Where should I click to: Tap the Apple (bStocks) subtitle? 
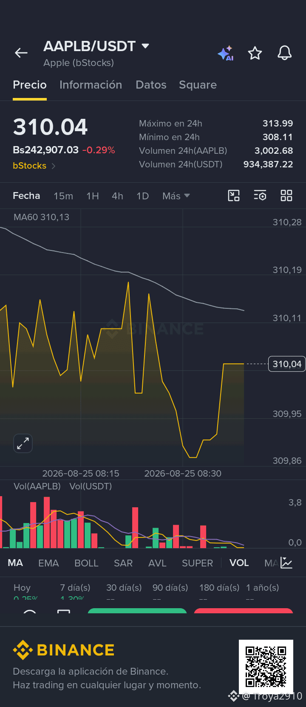(79, 63)
